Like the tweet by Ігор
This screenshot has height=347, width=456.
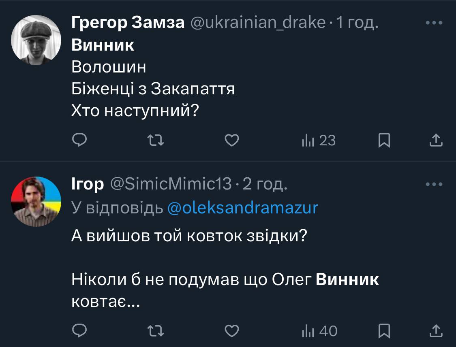[x=231, y=331]
